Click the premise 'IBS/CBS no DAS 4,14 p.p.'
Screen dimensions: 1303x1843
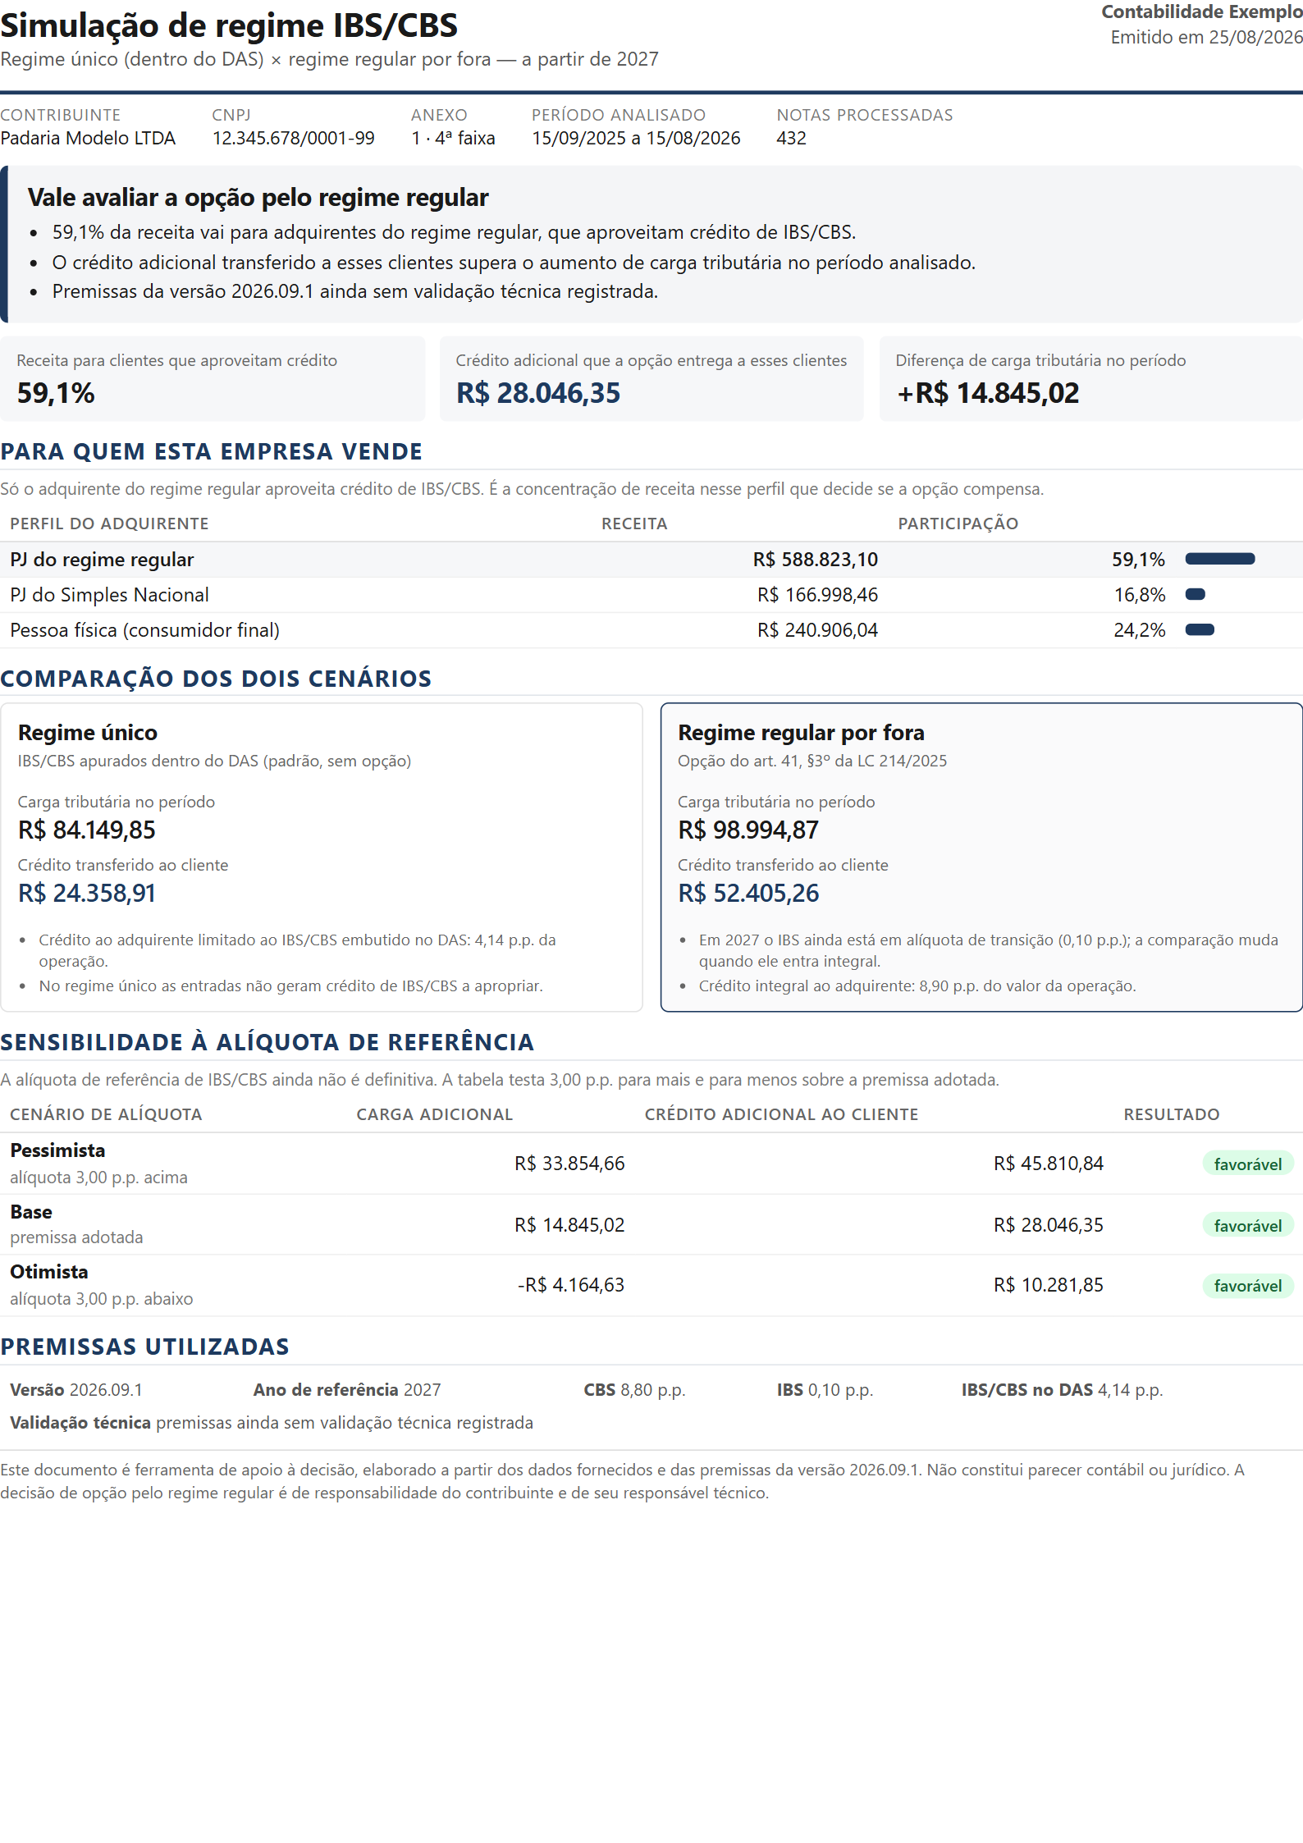click(1063, 1390)
